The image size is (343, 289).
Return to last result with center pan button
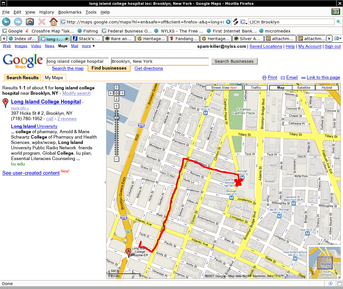pos(116,93)
